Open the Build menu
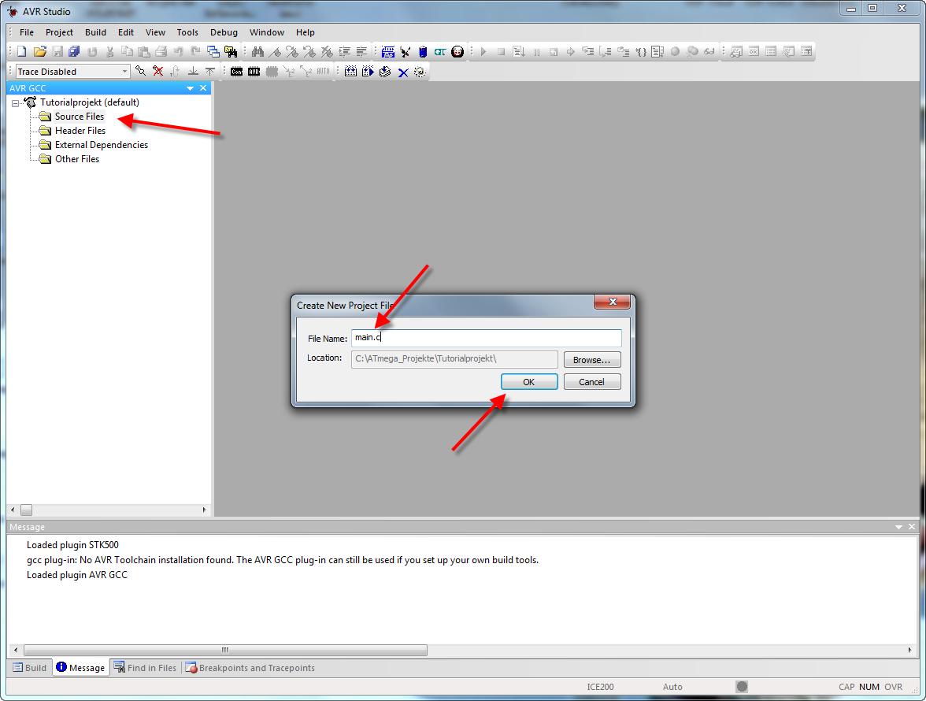926x701 pixels. 96,32
